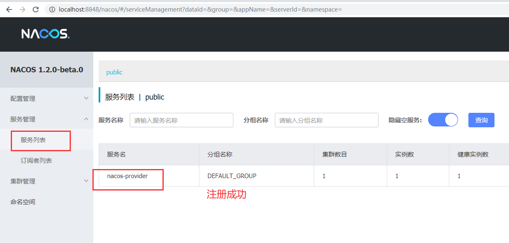
Task: Open 命名空间 in the sidebar
Action: (23, 202)
